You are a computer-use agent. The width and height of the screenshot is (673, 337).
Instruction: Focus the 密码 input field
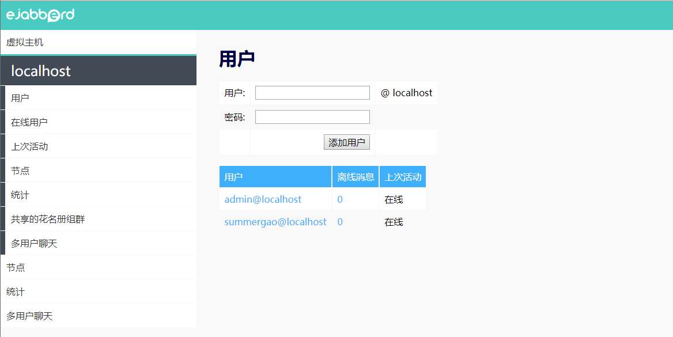pyautogui.click(x=312, y=117)
